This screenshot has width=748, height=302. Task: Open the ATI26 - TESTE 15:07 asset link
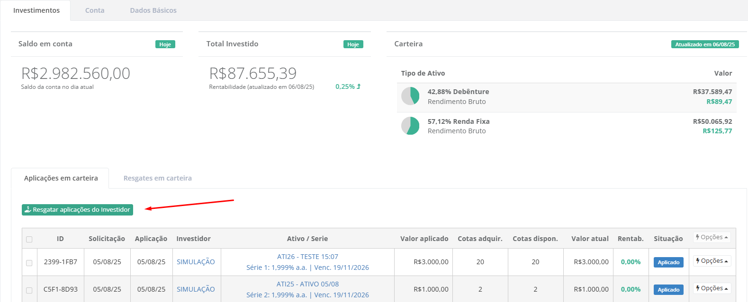point(307,257)
